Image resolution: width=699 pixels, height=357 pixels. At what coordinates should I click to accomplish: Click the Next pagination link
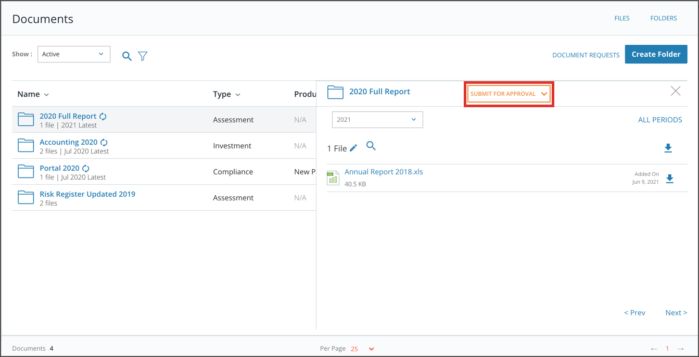coord(676,313)
